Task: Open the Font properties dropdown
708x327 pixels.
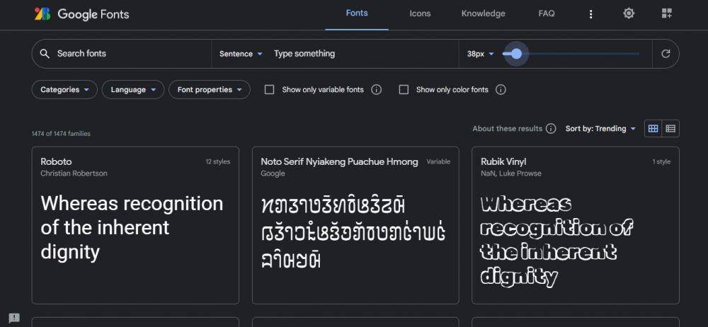Action: 210,89
